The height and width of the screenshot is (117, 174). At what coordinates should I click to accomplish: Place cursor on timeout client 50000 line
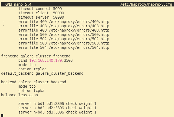pyautogui.click(x=41, y=13)
